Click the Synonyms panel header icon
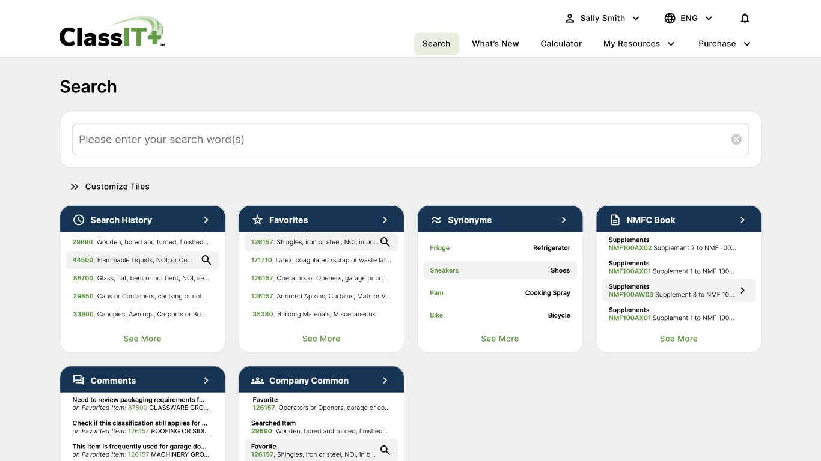The width and height of the screenshot is (821, 461). pos(436,220)
